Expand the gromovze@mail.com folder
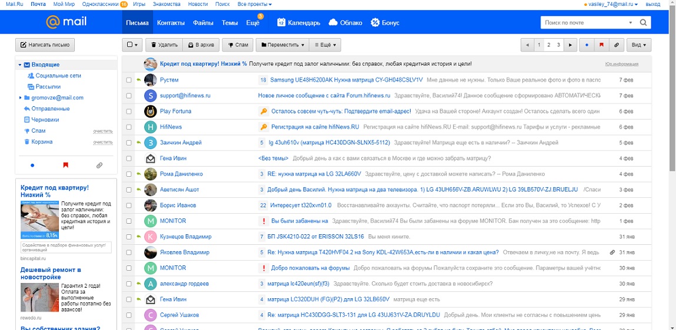 pyautogui.click(x=20, y=97)
